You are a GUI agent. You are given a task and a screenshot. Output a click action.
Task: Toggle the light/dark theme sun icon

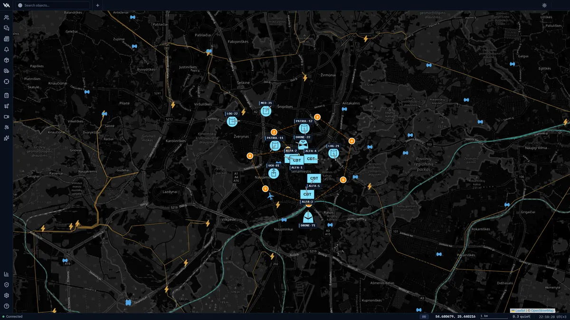tap(544, 5)
